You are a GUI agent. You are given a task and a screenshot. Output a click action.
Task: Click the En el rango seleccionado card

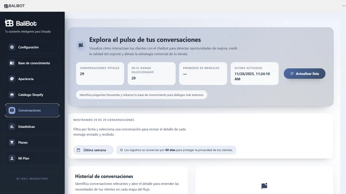pyautogui.click(x=152, y=73)
